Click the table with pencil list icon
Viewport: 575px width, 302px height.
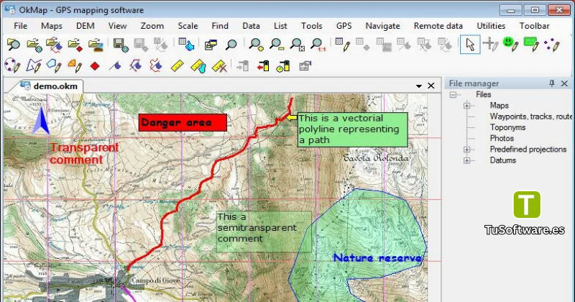(x=343, y=45)
